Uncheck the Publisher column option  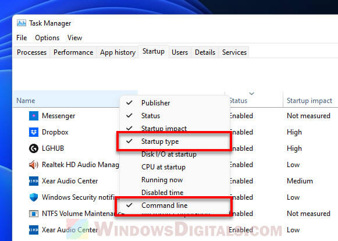coord(175,103)
